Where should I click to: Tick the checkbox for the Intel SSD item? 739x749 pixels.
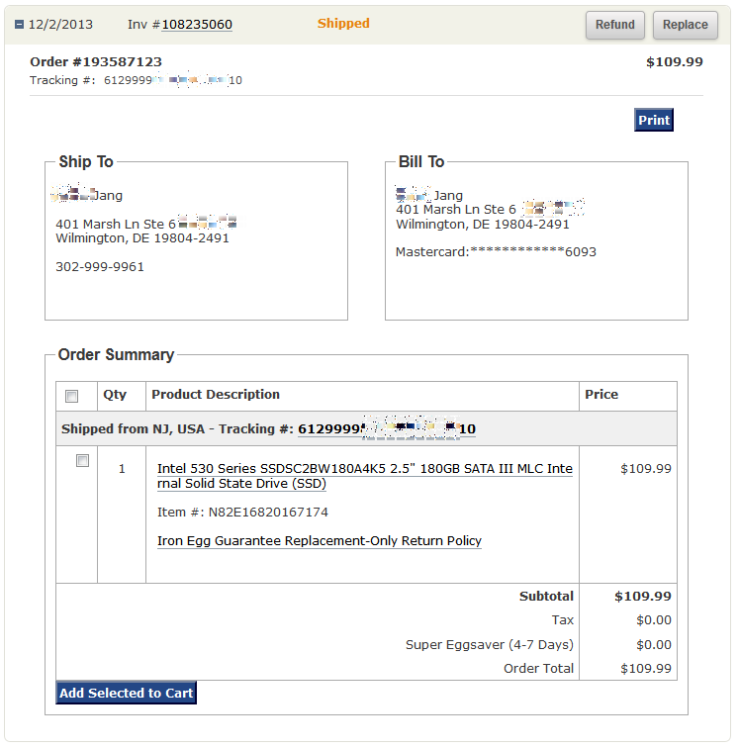(x=82, y=461)
